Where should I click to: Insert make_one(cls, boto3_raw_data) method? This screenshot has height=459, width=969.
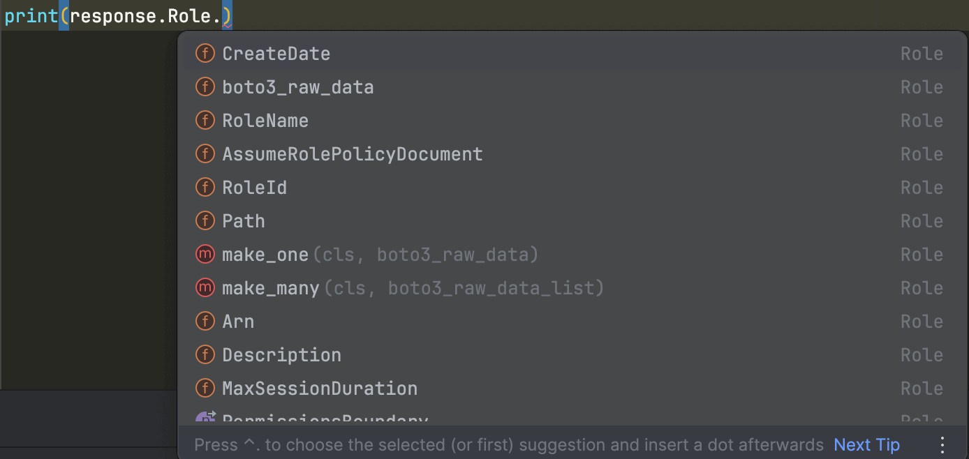pyautogui.click(x=572, y=255)
